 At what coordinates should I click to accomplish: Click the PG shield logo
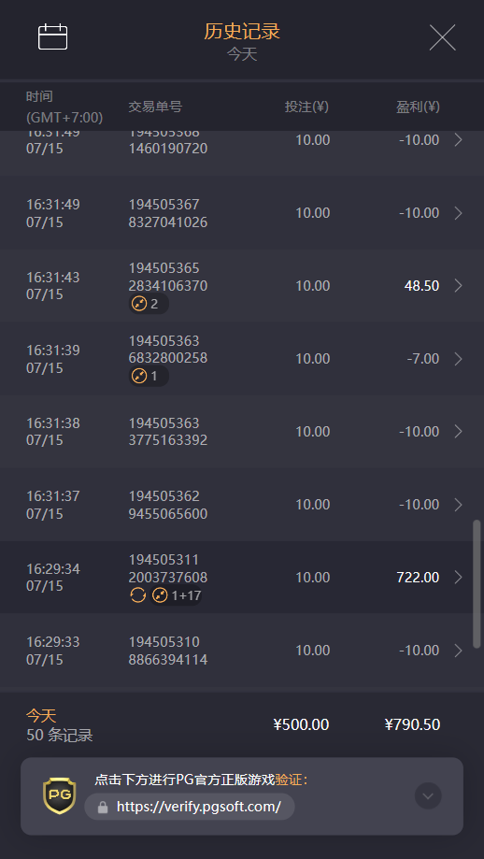tap(59, 795)
